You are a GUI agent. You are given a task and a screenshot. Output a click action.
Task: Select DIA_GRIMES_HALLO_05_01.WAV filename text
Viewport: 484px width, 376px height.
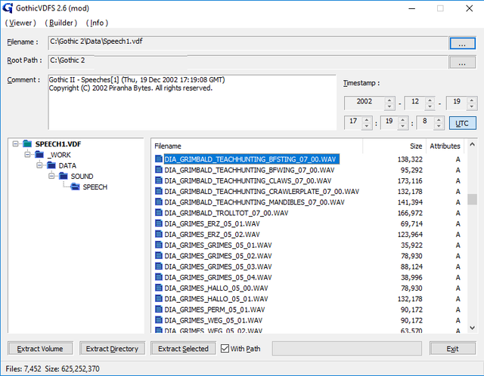[216, 299]
